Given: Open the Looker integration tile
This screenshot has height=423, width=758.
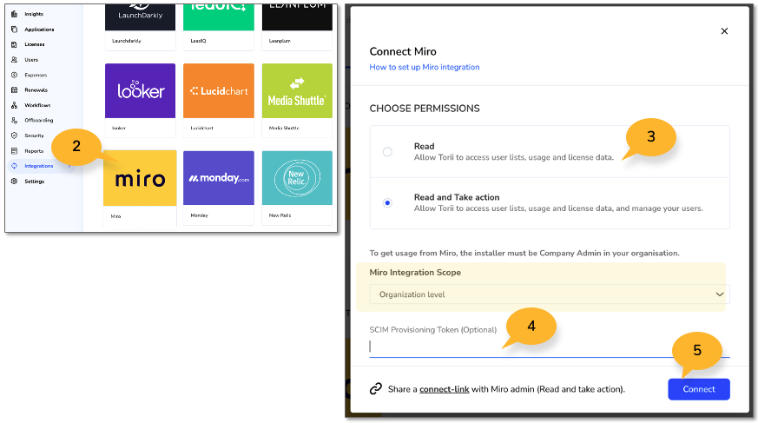Looking at the screenshot, I should click(x=140, y=100).
